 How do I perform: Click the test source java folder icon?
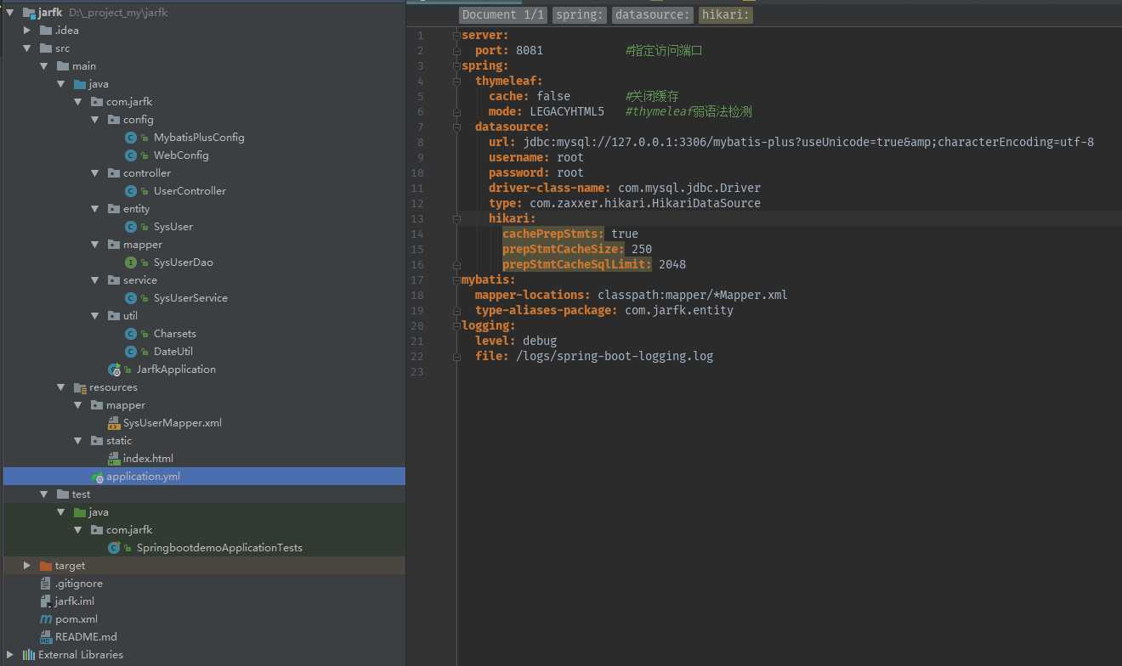(x=80, y=512)
